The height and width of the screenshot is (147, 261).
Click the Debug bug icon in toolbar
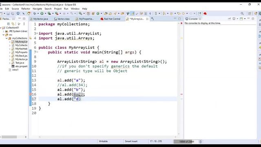pyautogui.click(x=35, y=13)
